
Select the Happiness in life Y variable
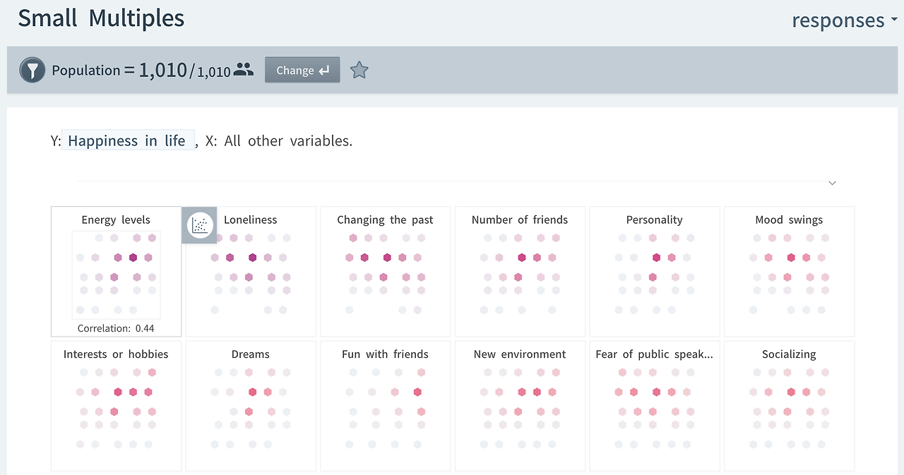[127, 141]
